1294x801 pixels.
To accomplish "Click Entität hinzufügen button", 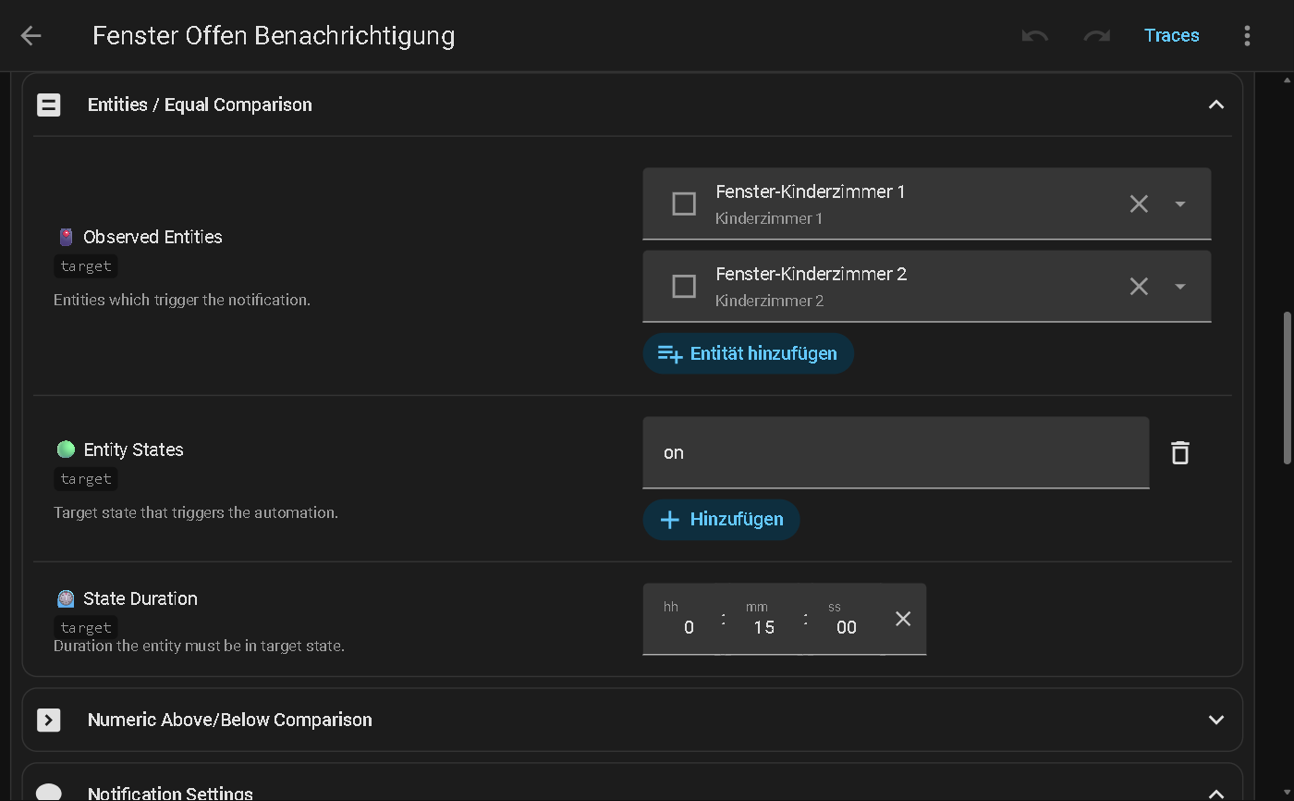I will pyautogui.click(x=748, y=353).
